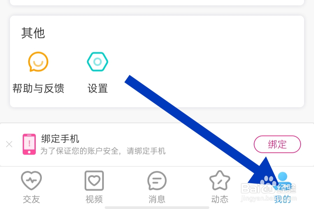Click the 其他 section heading

pyautogui.click(x=33, y=33)
